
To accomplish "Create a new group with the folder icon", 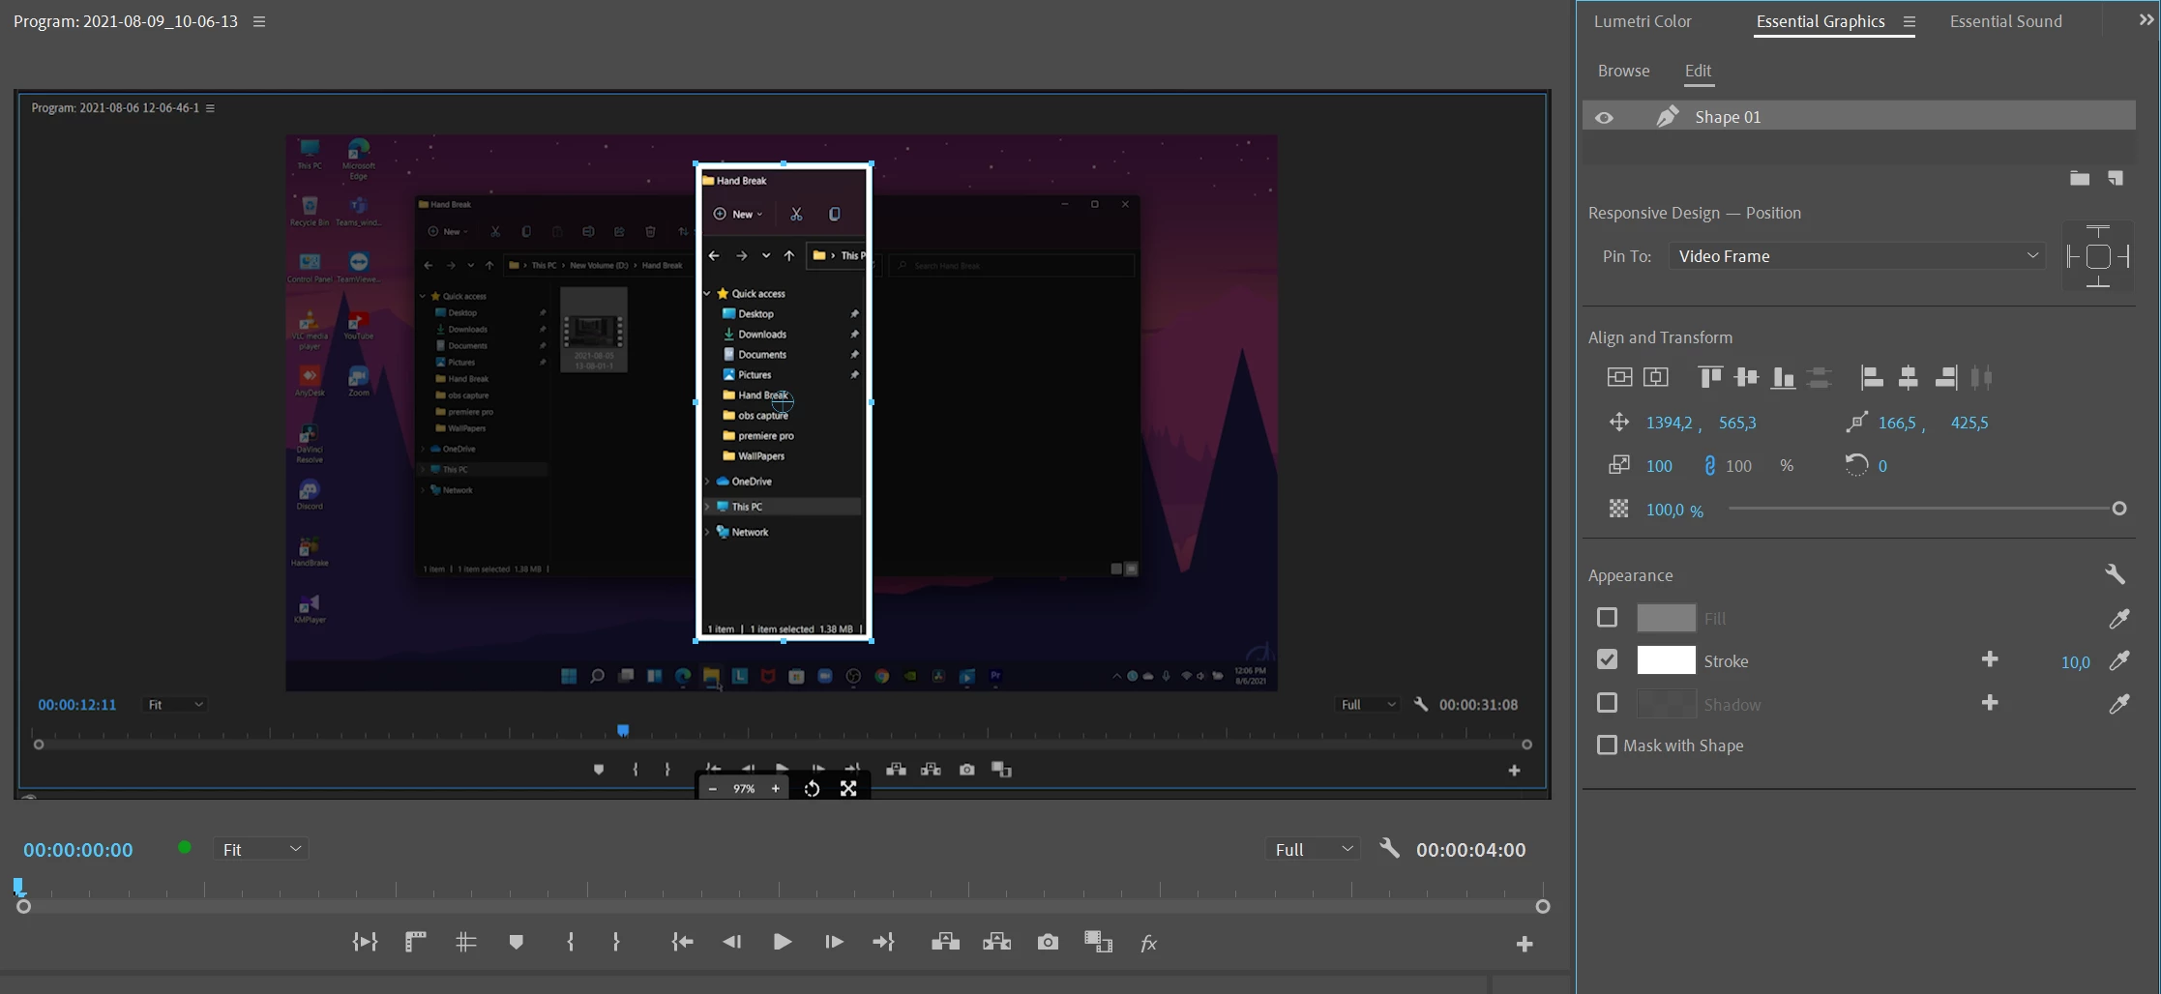I will coord(2080,178).
